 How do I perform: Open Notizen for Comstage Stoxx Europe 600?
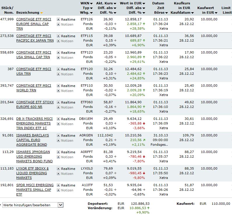[65, 107]
